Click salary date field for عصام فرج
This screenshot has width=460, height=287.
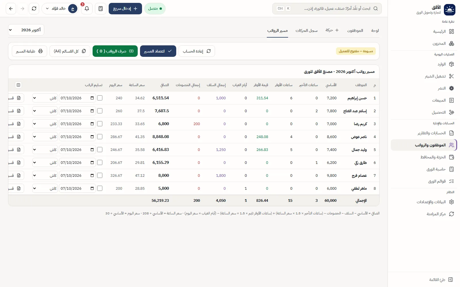[x=77, y=175]
